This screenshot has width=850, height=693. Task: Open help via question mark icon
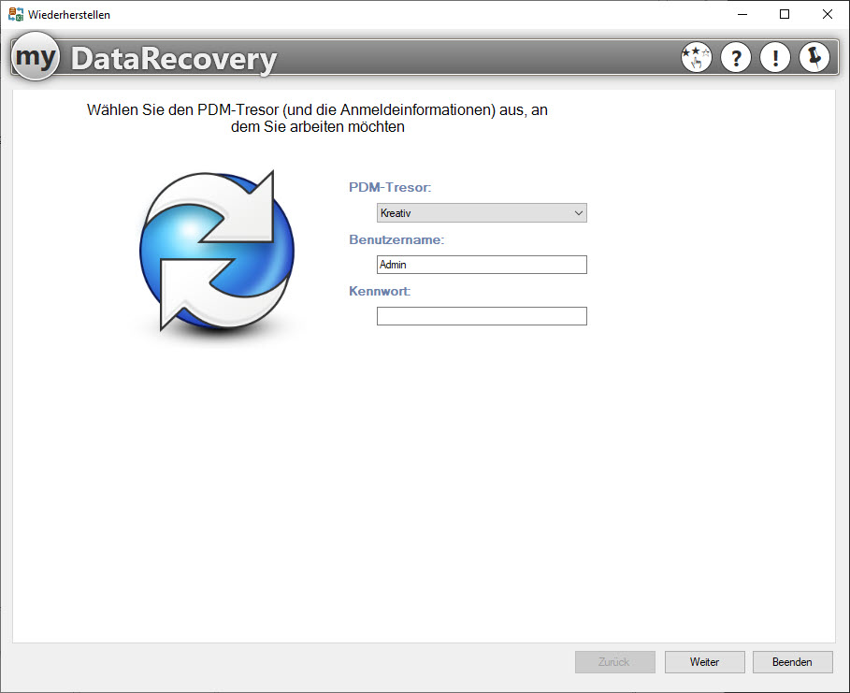pyautogui.click(x=736, y=57)
